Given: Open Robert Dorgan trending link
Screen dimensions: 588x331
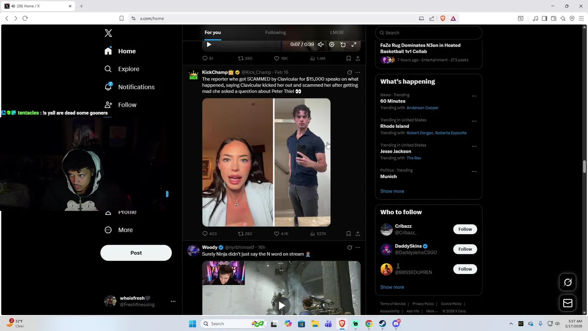Looking at the screenshot, I should coord(420,133).
